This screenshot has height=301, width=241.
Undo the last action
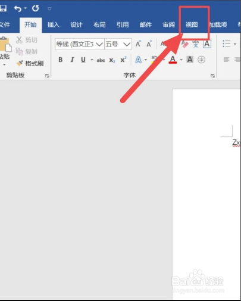18,8
